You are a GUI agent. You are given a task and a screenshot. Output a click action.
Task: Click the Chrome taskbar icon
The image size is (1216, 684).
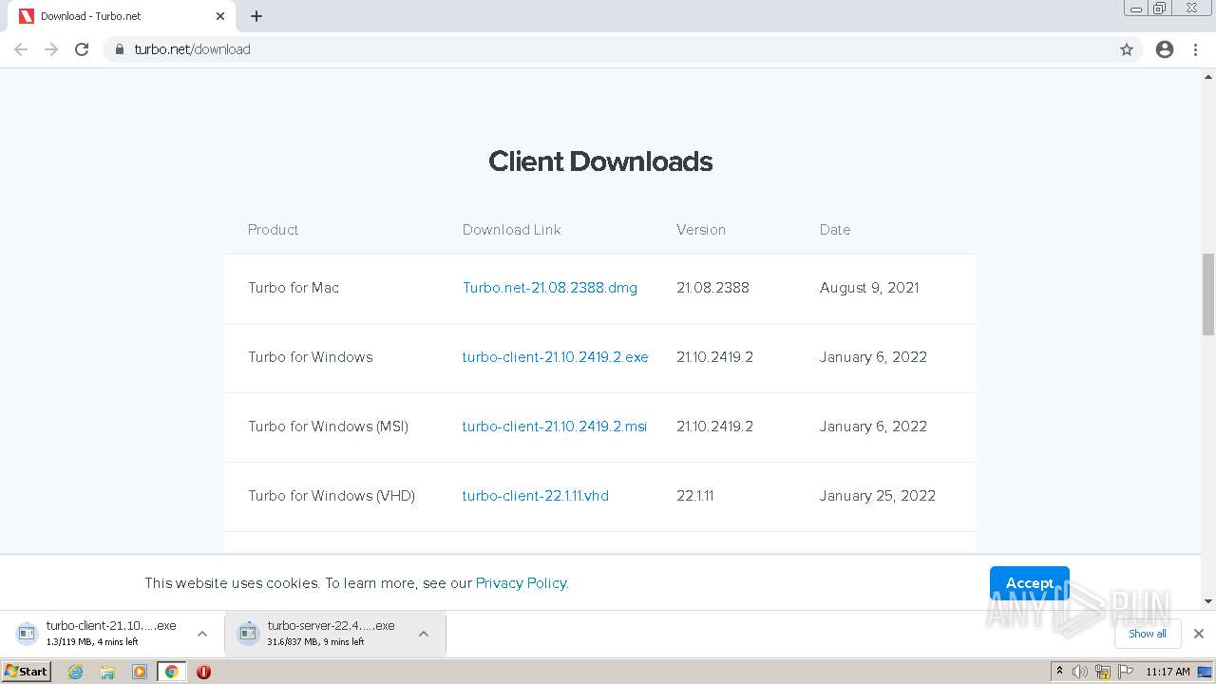[171, 672]
